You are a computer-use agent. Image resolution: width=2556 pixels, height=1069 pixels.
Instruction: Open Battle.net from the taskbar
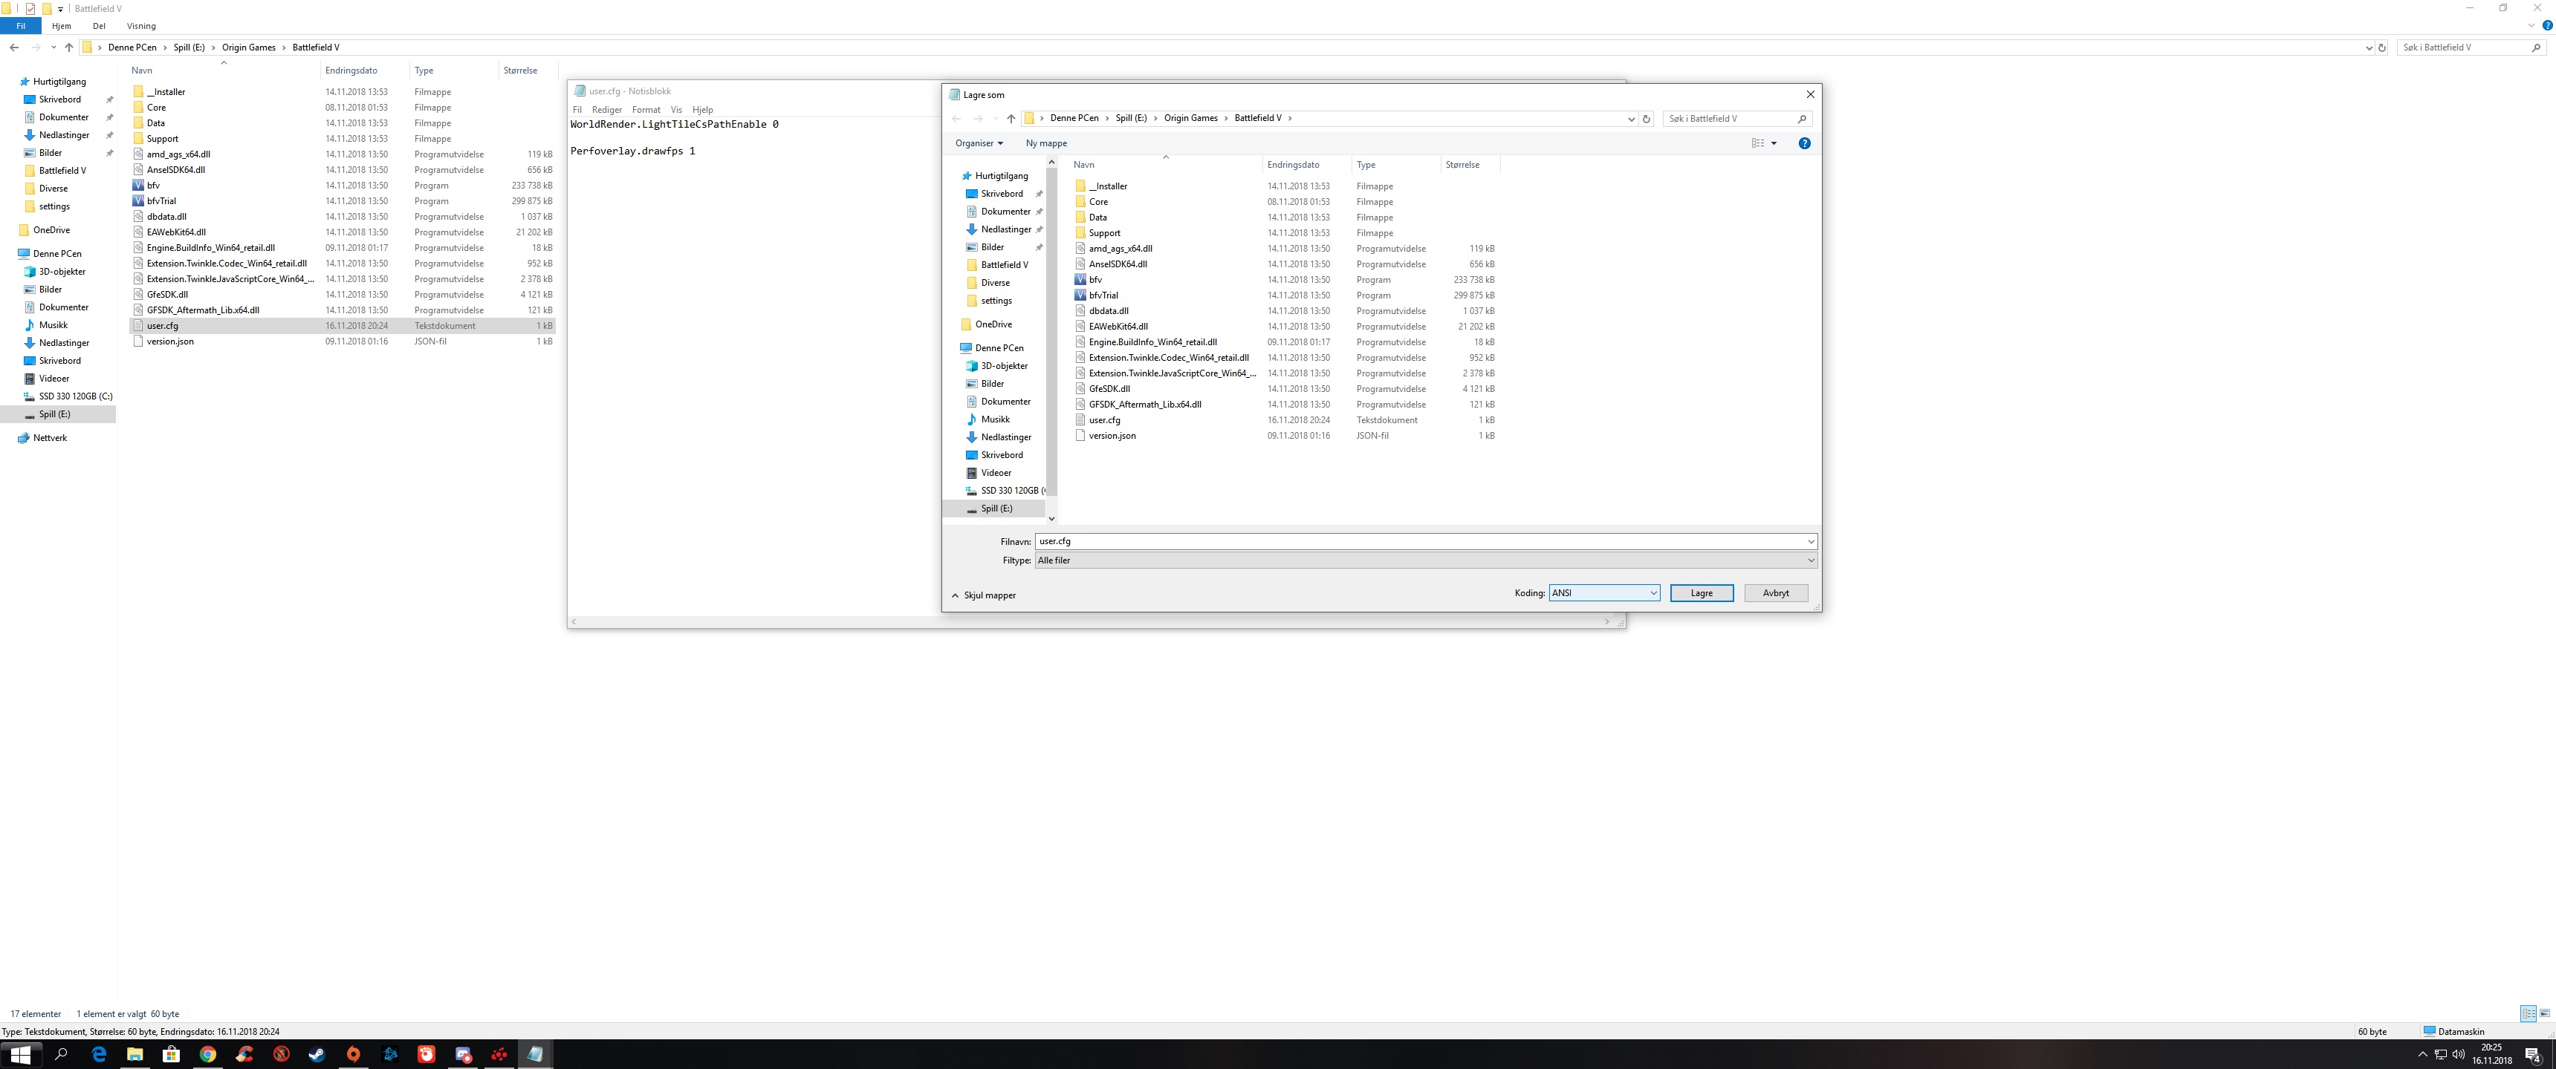pyautogui.click(x=390, y=1054)
